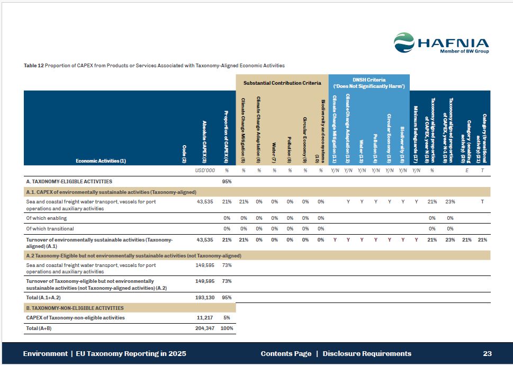
Task: Click the A.2 Taxonomy-Eligible not aligned heading
Action: click(x=133, y=255)
